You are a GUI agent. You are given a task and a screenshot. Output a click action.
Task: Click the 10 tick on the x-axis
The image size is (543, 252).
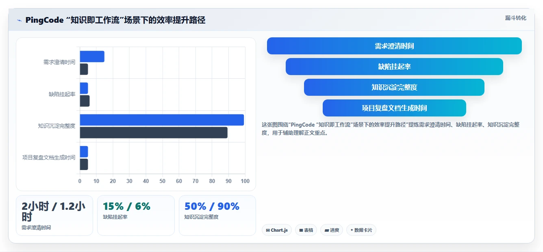coord(96,181)
